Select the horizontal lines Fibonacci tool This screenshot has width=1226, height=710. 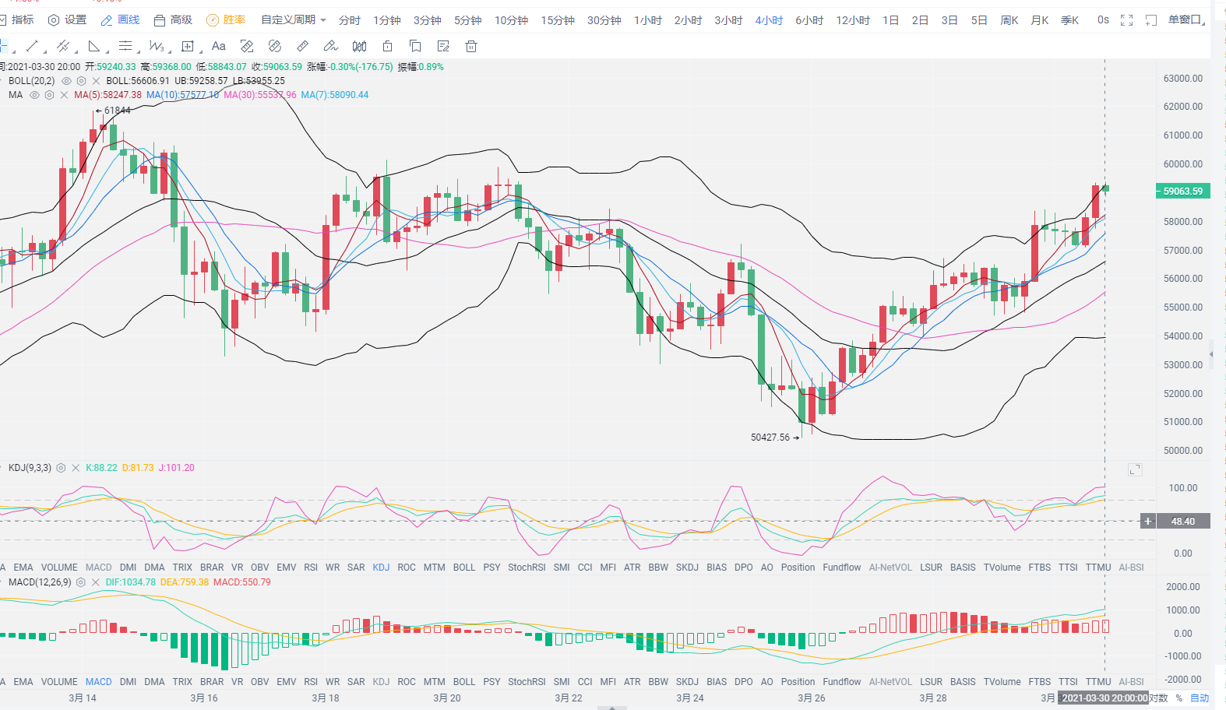pos(125,46)
